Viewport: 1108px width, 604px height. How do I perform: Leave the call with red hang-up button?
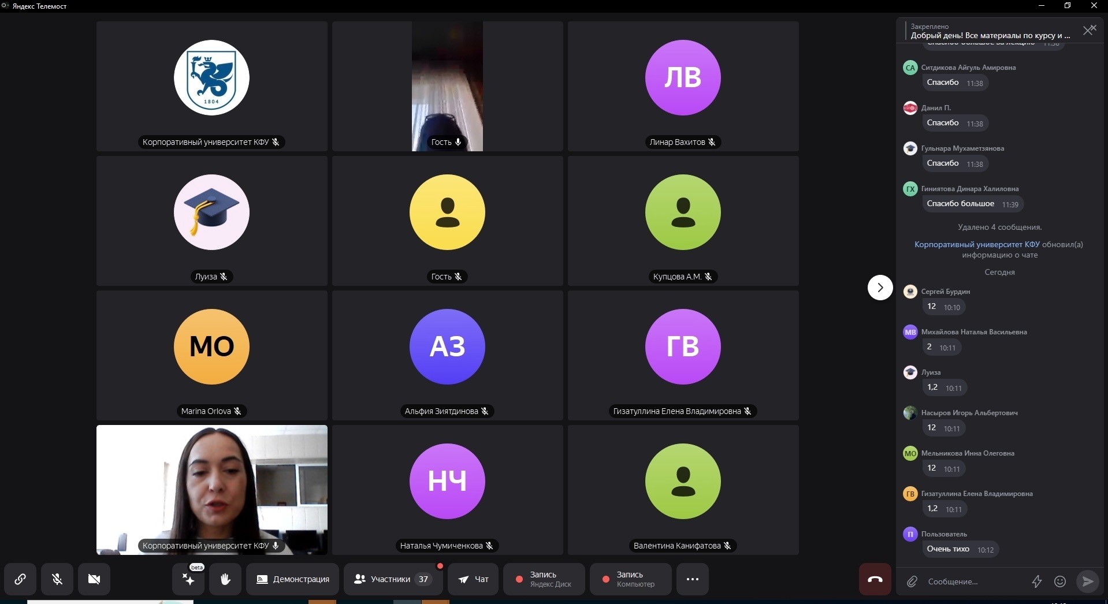click(x=875, y=579)
